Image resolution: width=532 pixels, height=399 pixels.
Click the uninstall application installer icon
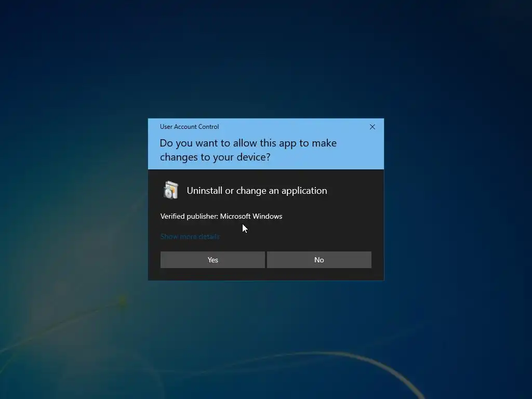[170, 190]
